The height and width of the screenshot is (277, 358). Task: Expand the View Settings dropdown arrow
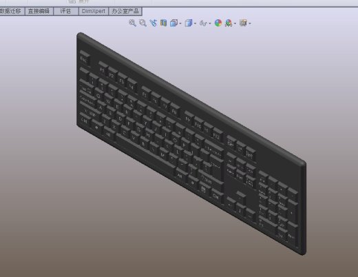(x=250, y=23)
